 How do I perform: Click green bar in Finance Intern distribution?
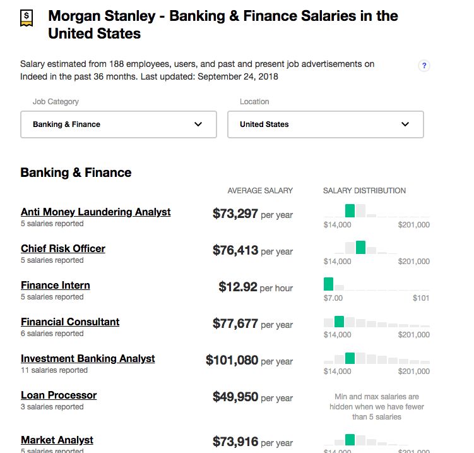coord(328,284)
